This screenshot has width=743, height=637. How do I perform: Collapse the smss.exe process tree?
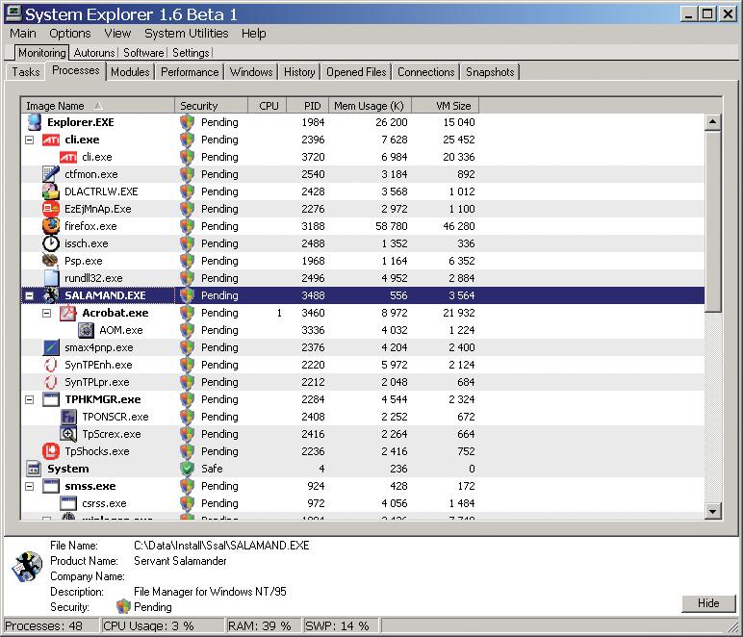pyautogui.click(x=30, y=486)
